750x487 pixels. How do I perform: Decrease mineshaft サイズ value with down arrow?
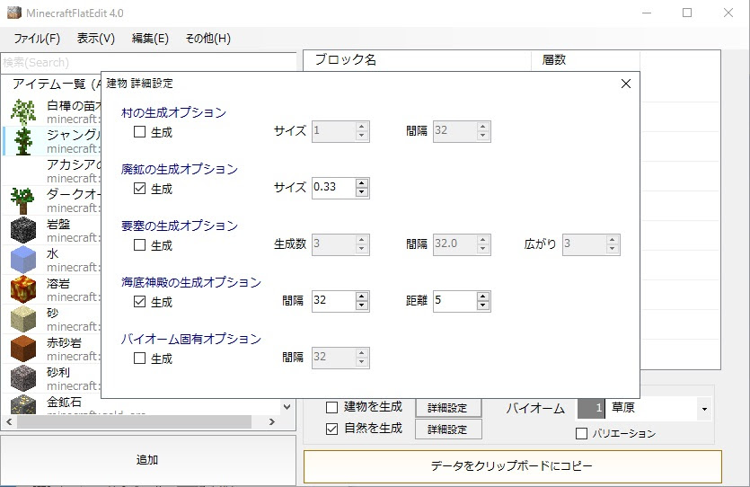362,191
